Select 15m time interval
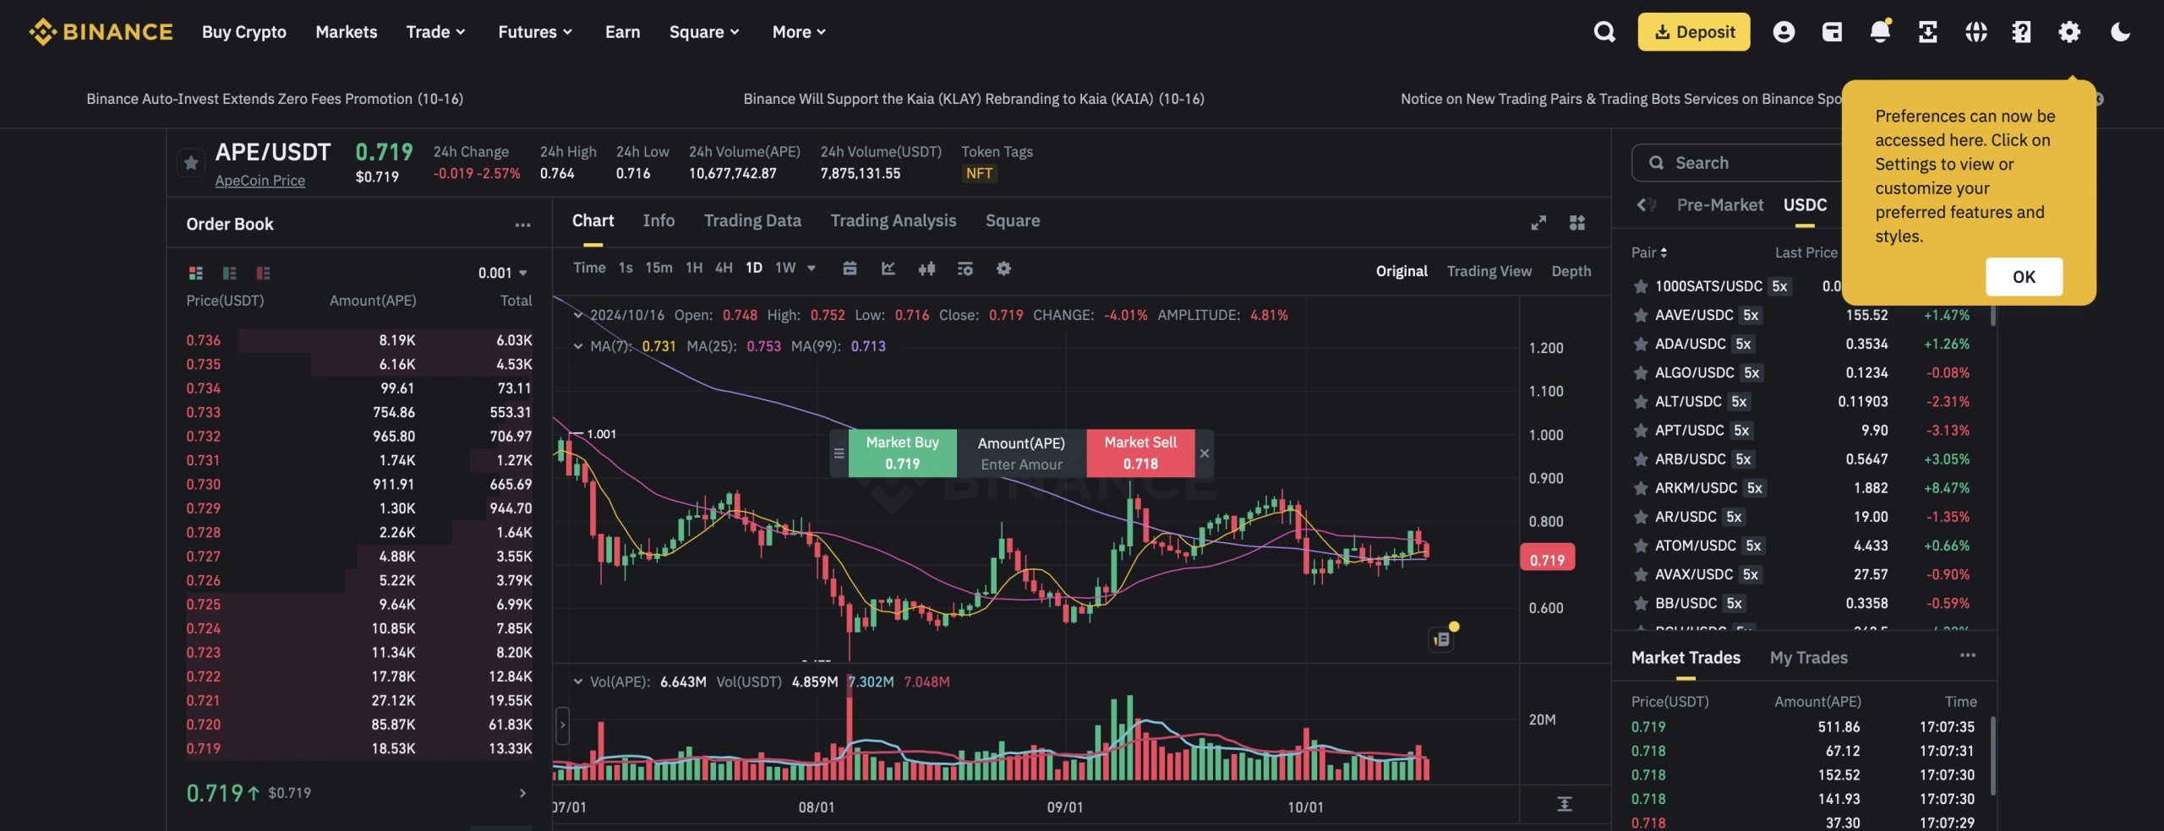This screenshot has height=831, width=2164. tap(658, 268)
